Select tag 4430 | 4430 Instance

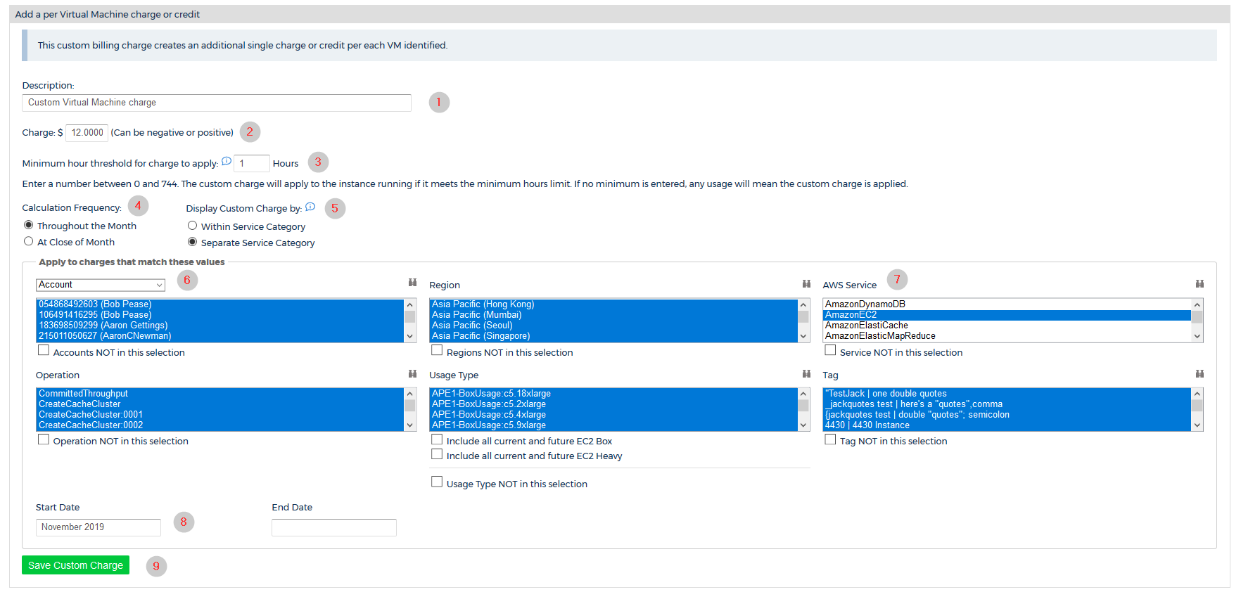tap(1007, 425)
